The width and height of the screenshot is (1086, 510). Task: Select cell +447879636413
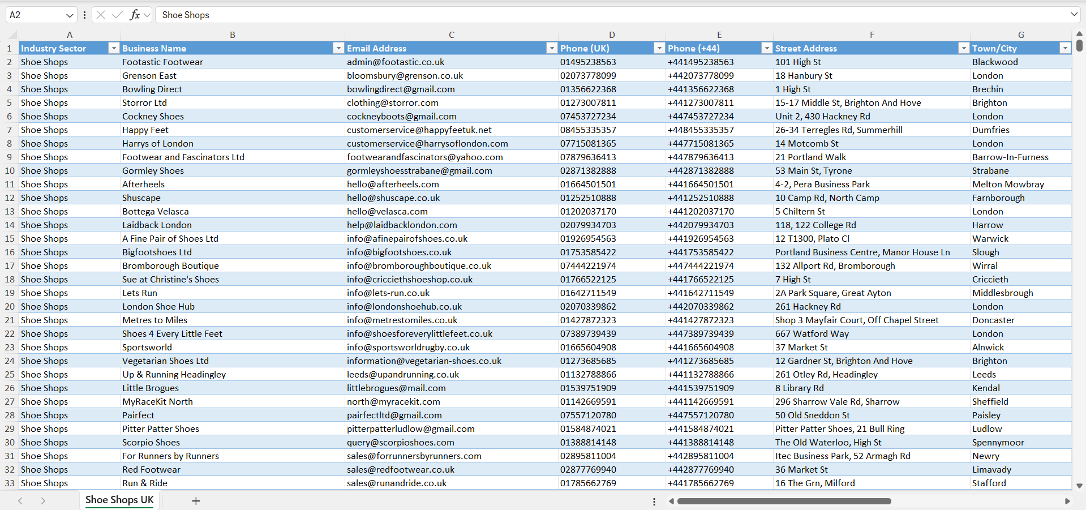tap(719, 157)
